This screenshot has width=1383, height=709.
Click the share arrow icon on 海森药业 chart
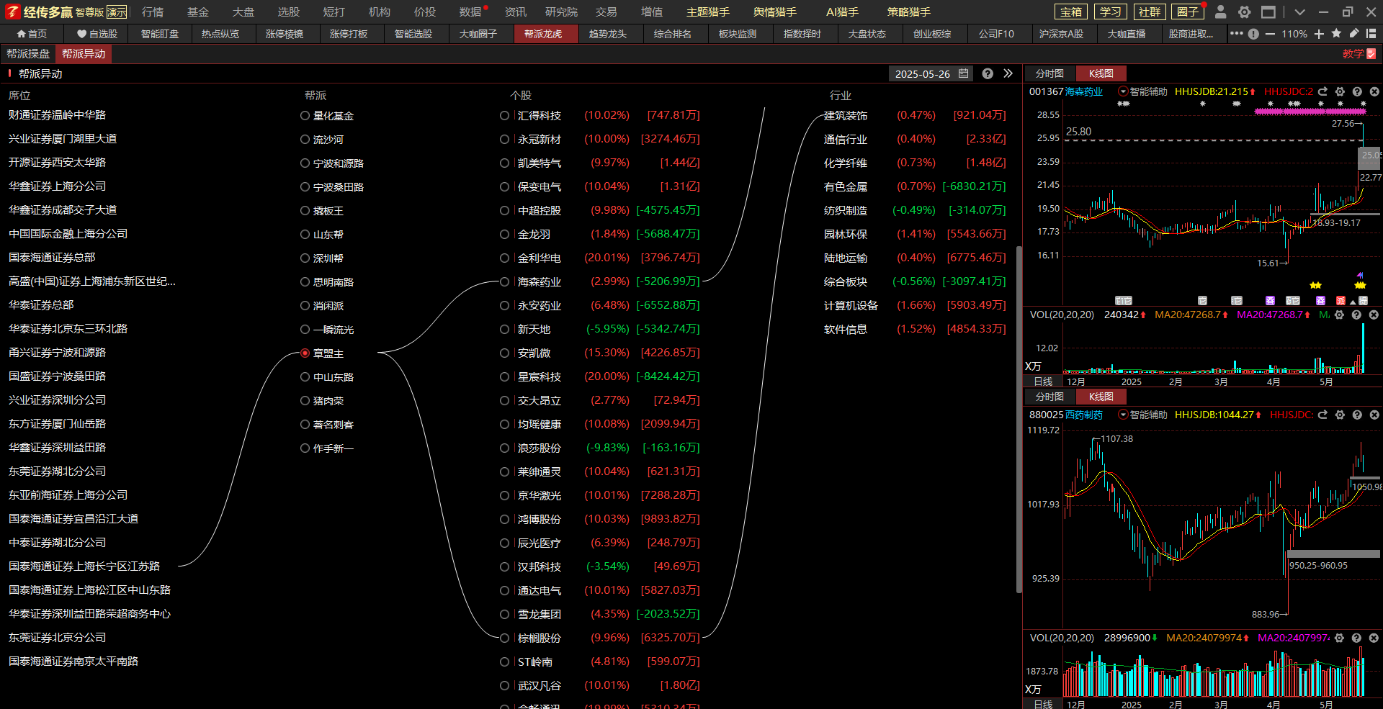[x=1322, y=91]
